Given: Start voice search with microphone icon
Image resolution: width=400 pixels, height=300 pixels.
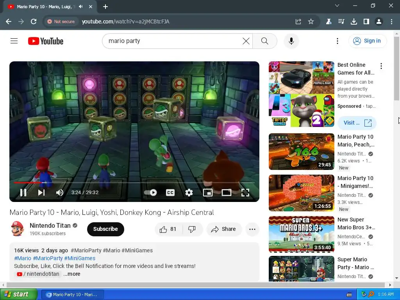Looking at the screenshot, I should pos(291,41).
